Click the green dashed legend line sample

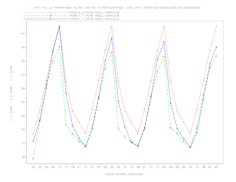pos(46,16)
